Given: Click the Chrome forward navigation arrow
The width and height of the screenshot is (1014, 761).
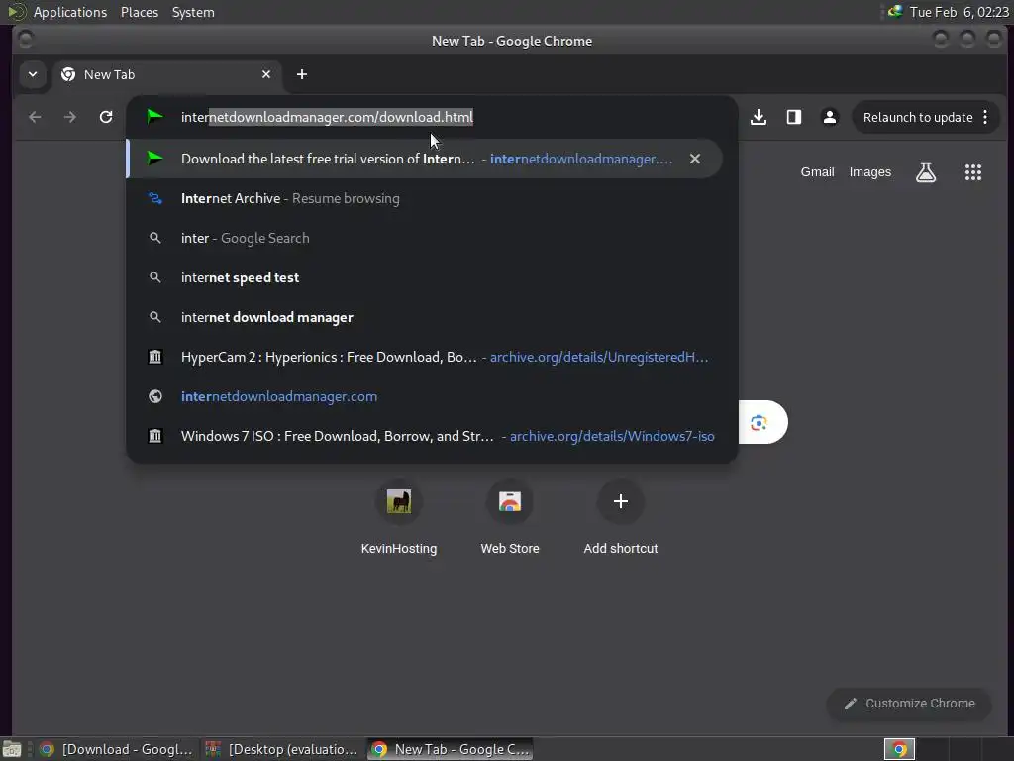Looking at the screenshot, I should tap(70, 117).
